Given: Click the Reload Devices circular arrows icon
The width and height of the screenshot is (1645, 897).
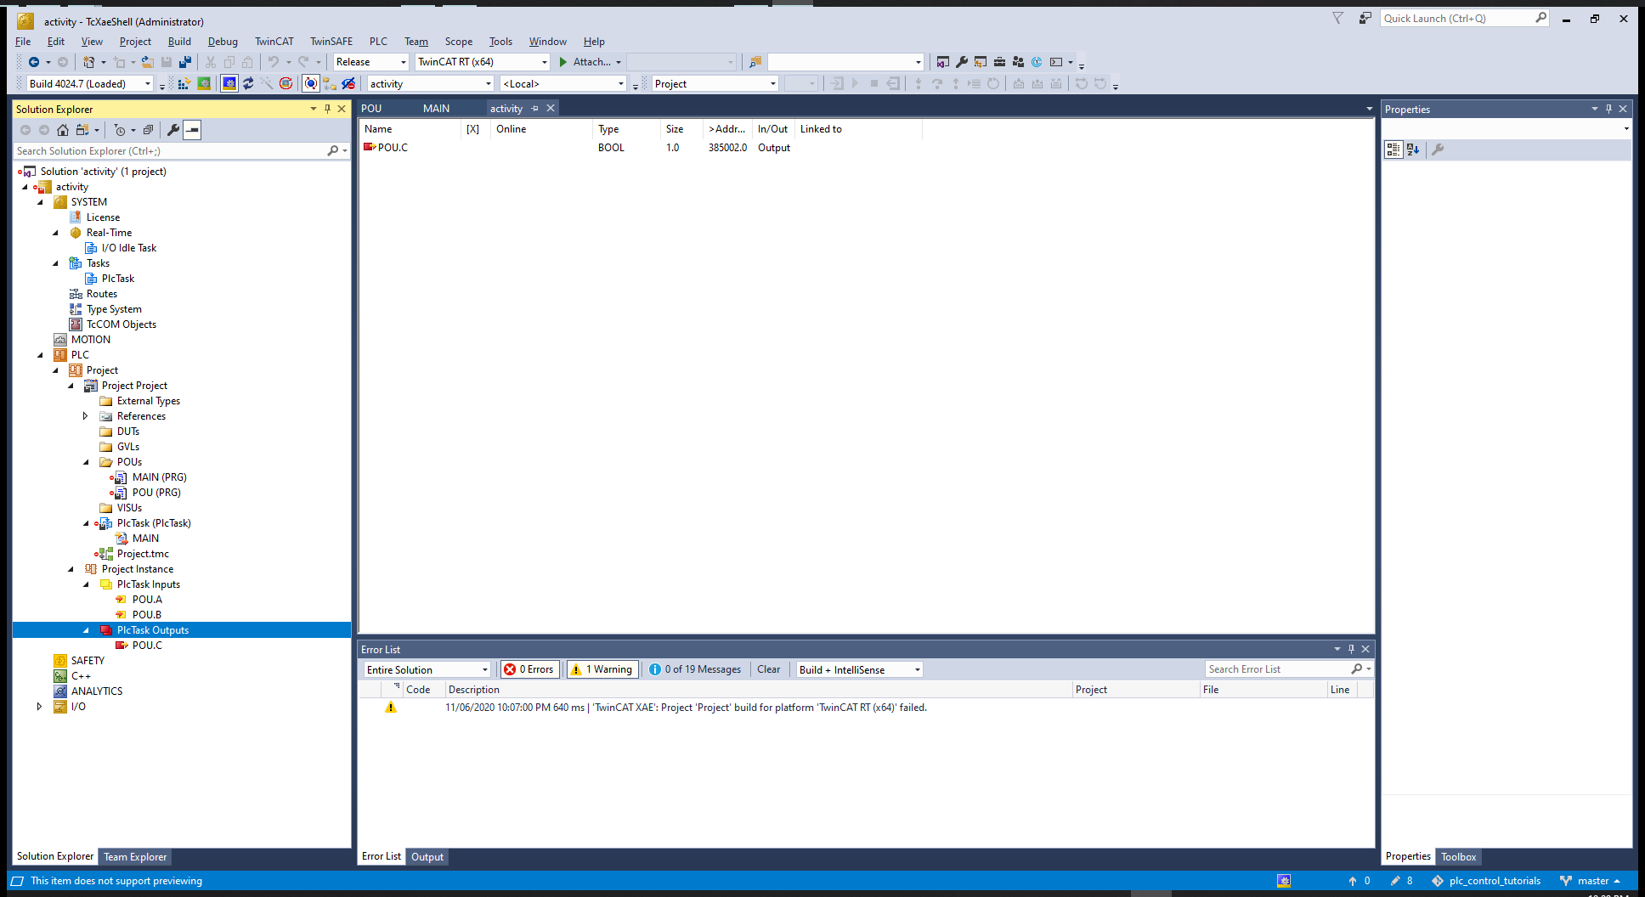Looking at the screenshot, I should 248,83.
